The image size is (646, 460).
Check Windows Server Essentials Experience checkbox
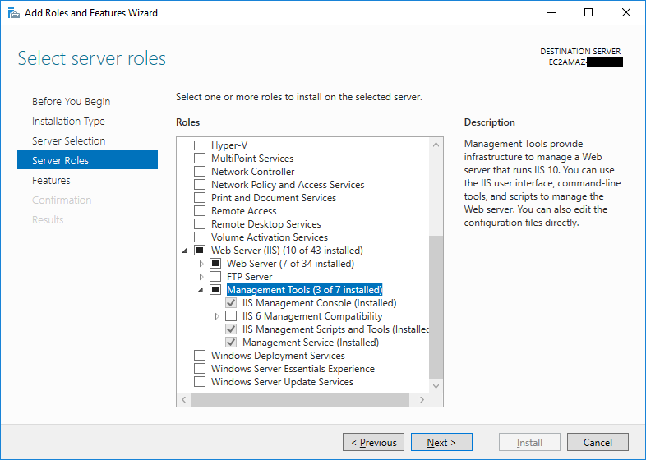pyautogui.click(x=200, y=369)
